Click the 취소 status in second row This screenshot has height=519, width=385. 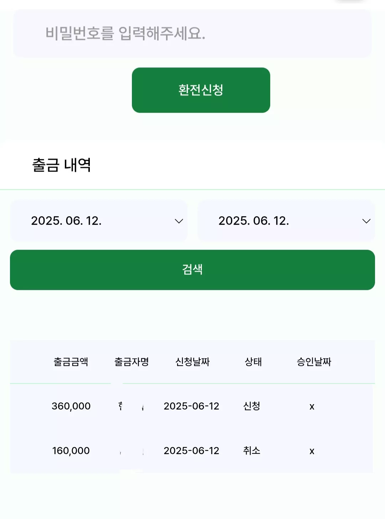pos(252,451)
